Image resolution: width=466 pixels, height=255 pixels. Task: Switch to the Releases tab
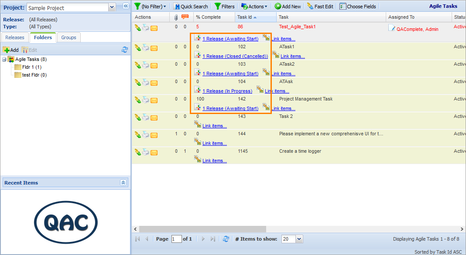[x=15, y=37]
